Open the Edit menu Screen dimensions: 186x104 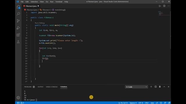click(27, 2)
